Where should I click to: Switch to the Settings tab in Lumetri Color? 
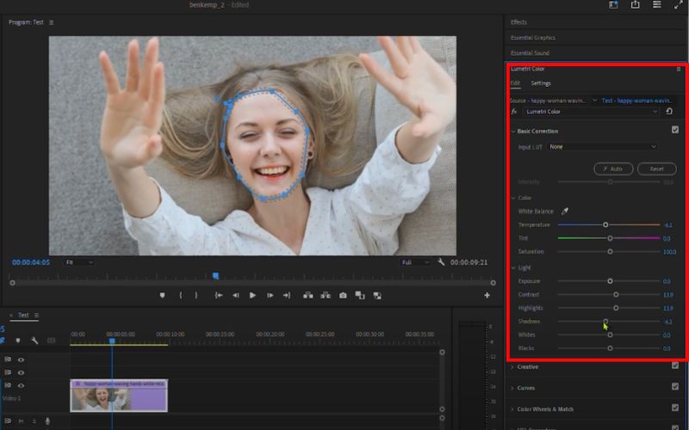pos(541,83)
